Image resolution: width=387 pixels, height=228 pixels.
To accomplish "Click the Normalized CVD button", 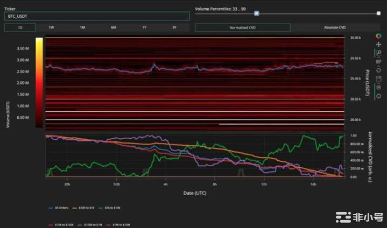I will pos(242,27).
